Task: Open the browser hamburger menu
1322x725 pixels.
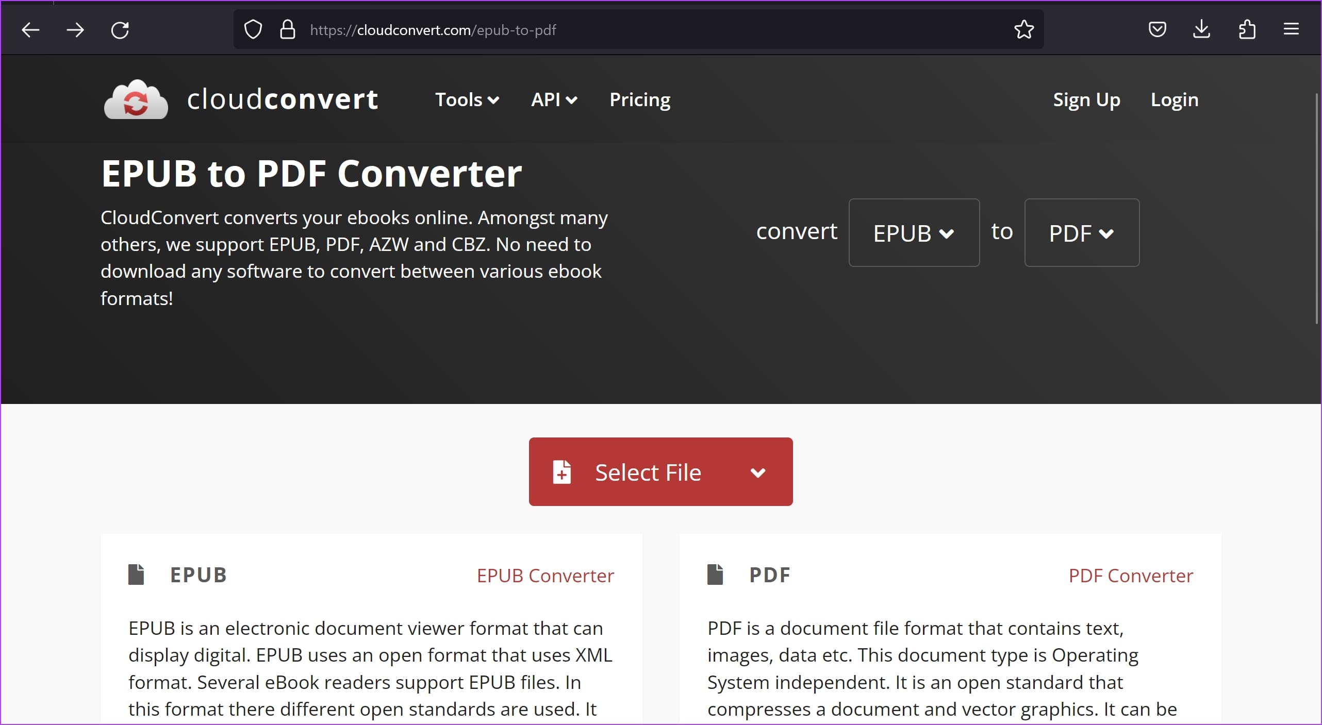Action: tap(1291, 29)
